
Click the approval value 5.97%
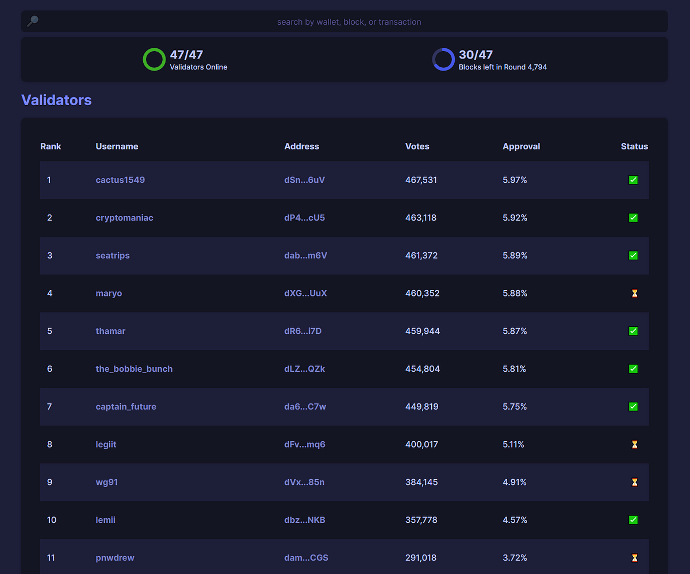click(x=515, y=180)
